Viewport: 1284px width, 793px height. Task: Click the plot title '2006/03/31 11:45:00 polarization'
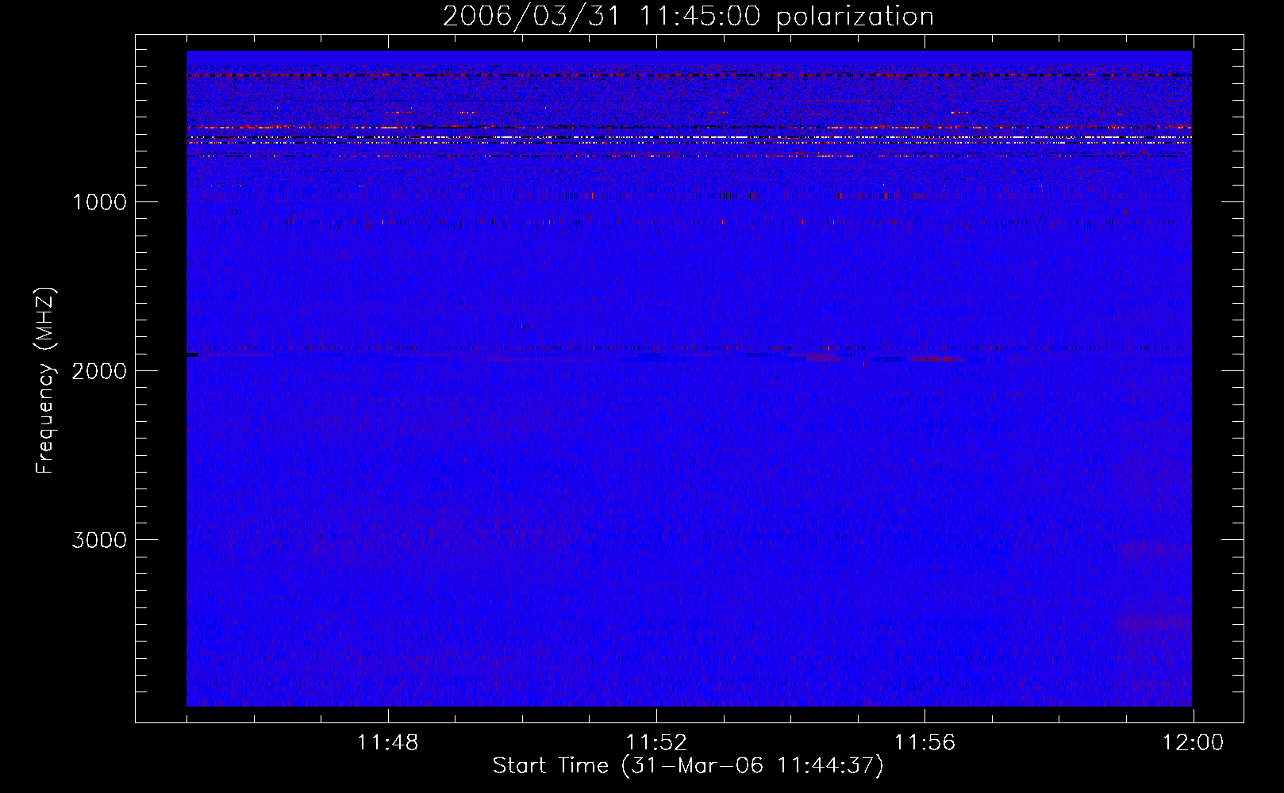[688, 17]
